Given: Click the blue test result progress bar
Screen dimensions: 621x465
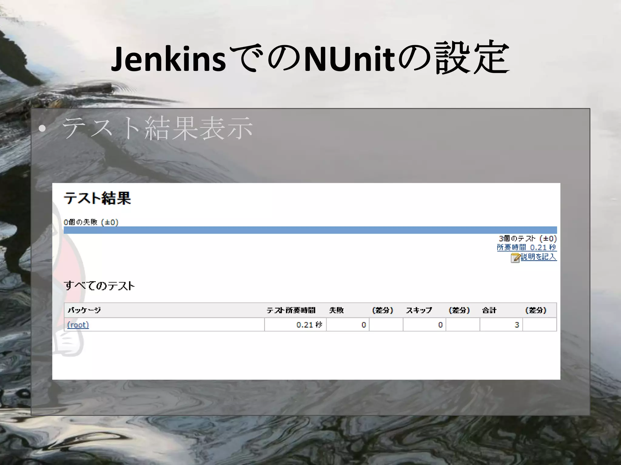Looking at the screenshot, I should [310, 230].
